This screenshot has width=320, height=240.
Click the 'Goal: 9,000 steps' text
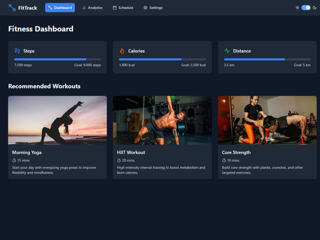[x=88, y=65]
